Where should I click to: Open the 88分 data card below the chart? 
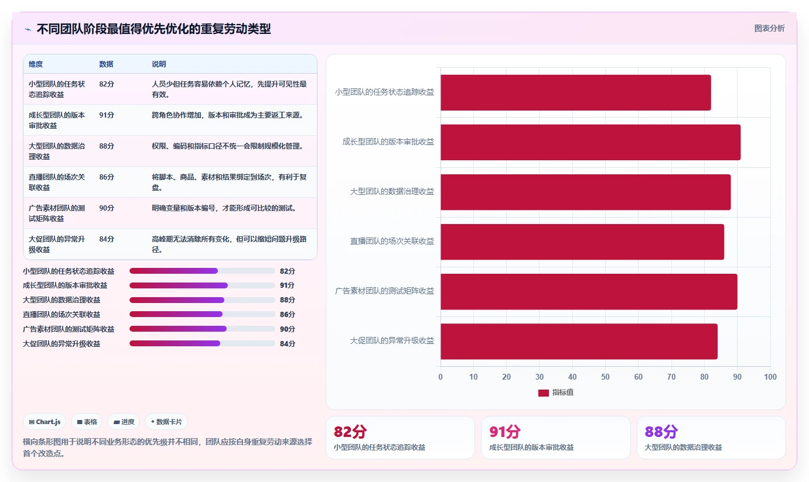pos(711,438)
